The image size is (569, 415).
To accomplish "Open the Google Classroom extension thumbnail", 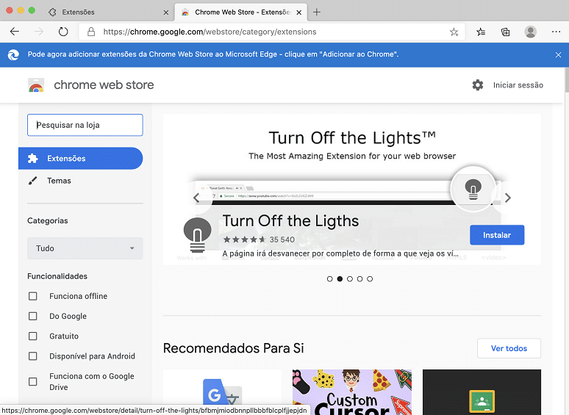I will coord(482,392).
